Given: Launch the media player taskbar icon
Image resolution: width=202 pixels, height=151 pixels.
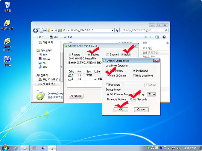Looking at the screenshot, I should coord(34,148).
